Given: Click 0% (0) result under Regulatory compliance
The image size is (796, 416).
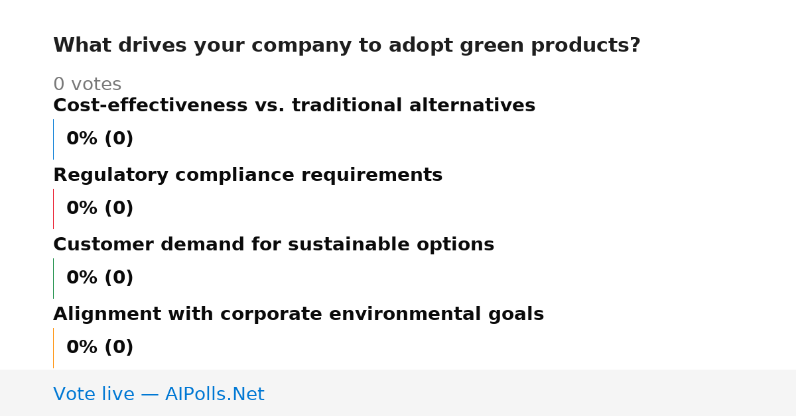Looking at the screenshot, I should click(x=99, y=209).
